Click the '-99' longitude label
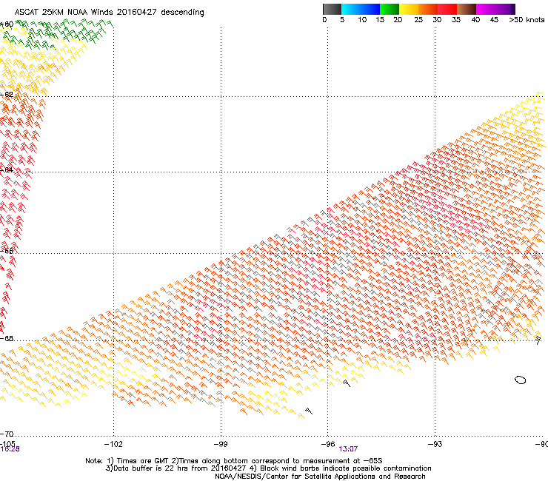Screen dimensions: 548x481 (221, 444)
